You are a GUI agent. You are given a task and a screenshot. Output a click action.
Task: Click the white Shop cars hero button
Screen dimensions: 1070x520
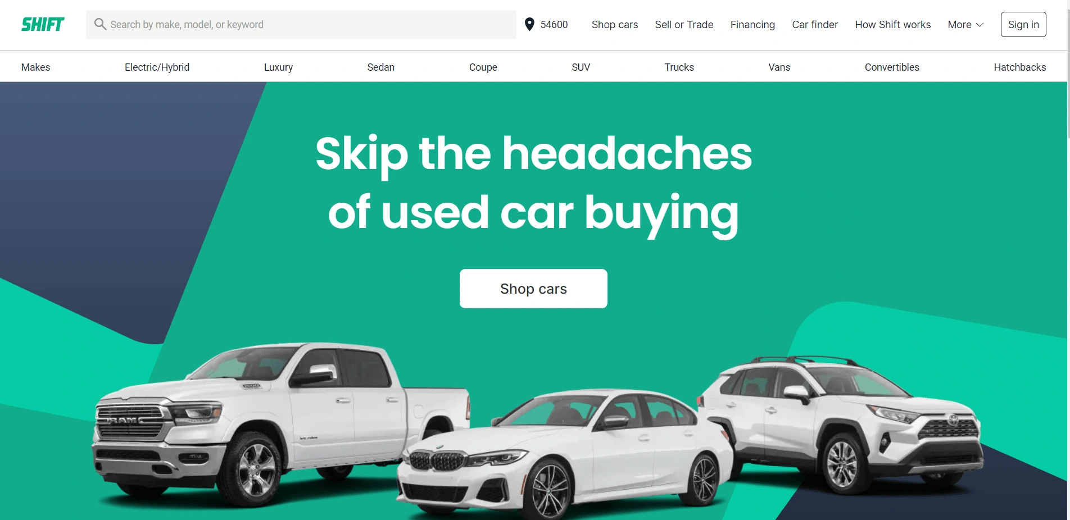pyautogui.click(x=533, y=289)
